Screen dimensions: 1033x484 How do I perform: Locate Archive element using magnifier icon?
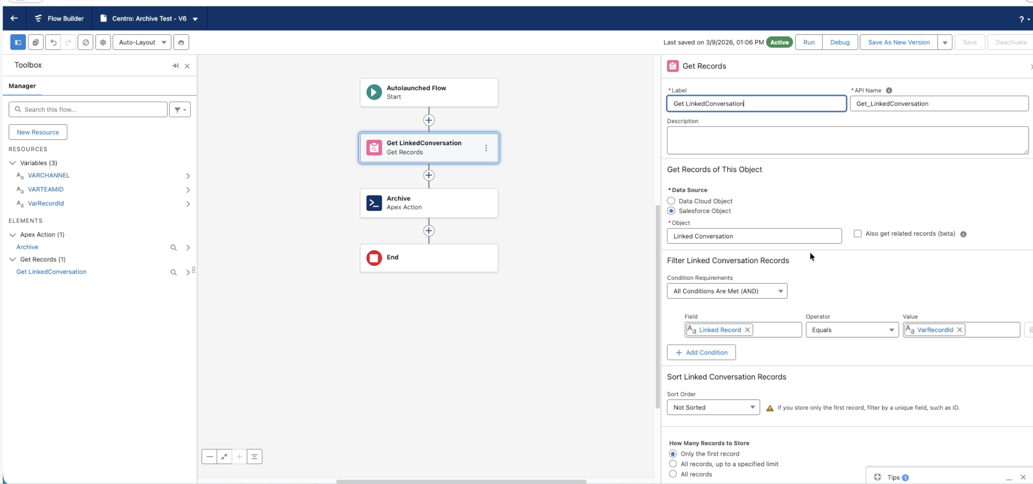(x=174, y=247)
